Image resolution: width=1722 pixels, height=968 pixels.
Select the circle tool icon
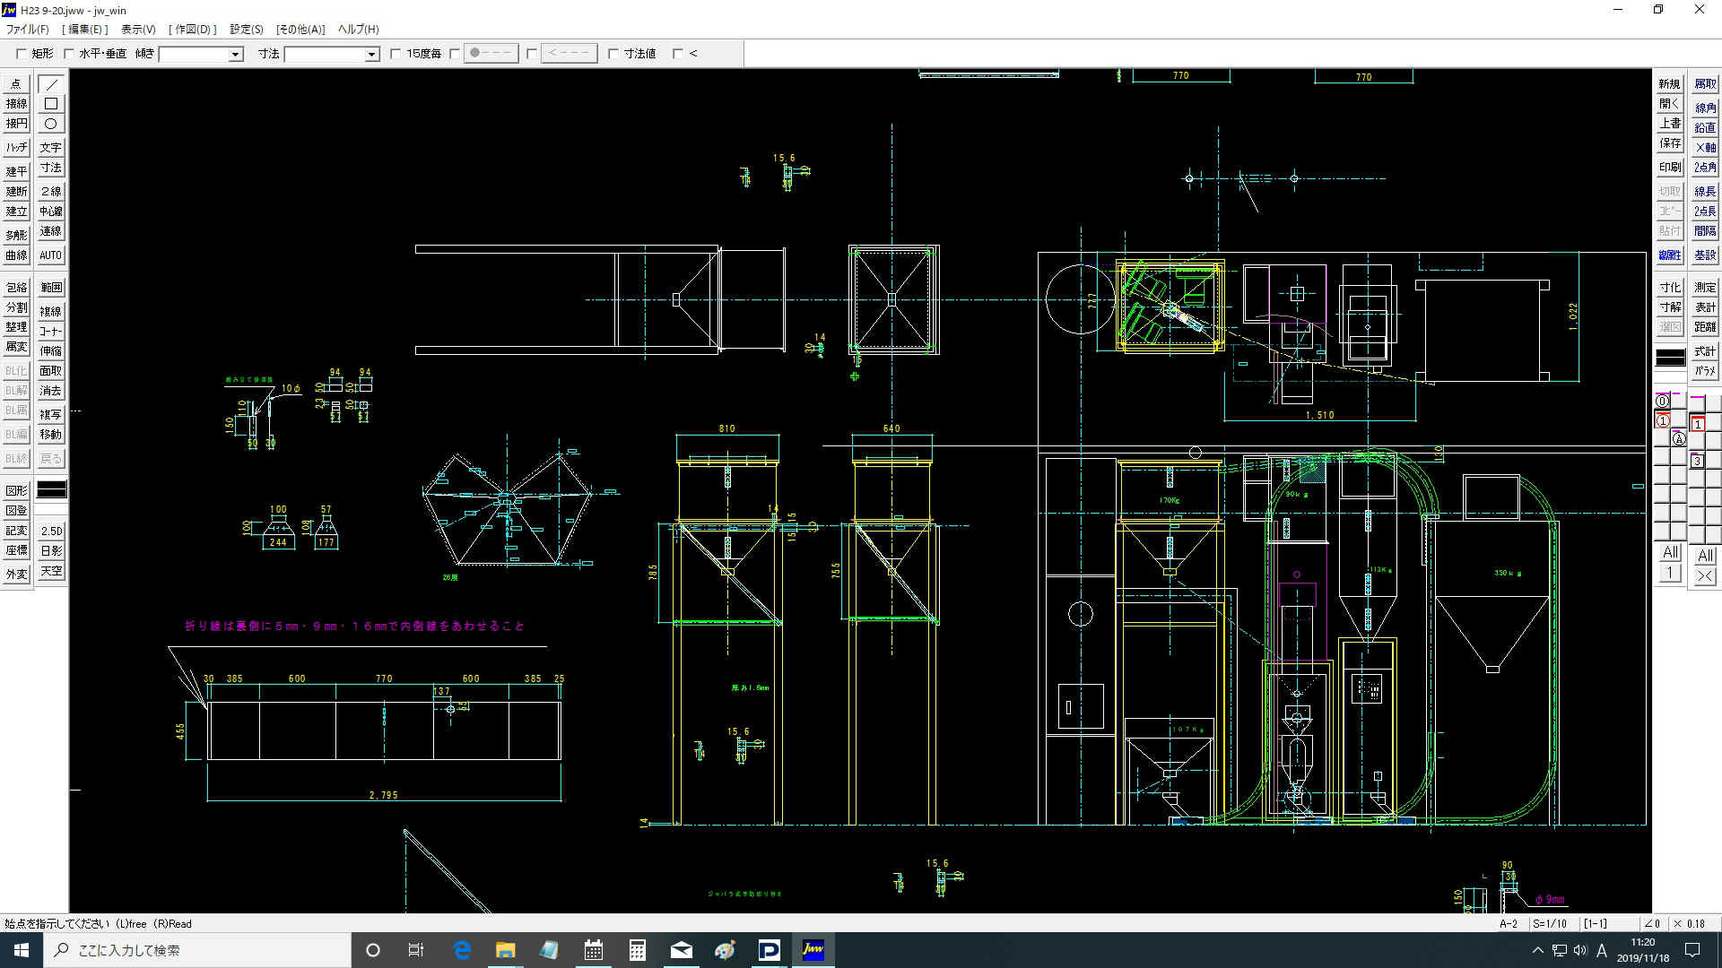[x=51, y=124]
